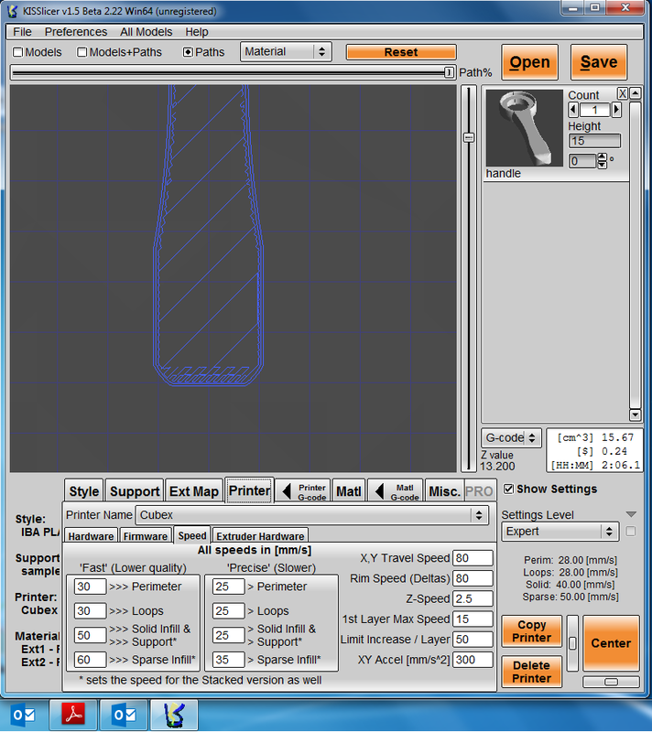Image resolution: width=652 pixels, height=732 pixels.
Task: Open the Printer Name Cubex dropdown
Action: [x=312, y=515]
